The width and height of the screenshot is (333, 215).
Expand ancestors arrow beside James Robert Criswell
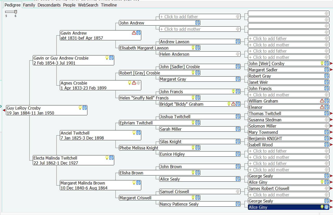[x=331, y=188]
